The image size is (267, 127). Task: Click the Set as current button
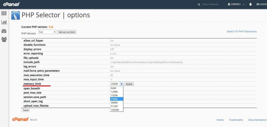coord(67,32)
